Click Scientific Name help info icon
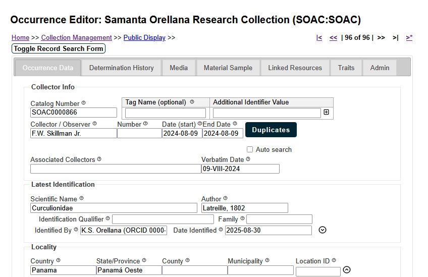The height and width of the screenshot is (277, 428). [82, 199]
